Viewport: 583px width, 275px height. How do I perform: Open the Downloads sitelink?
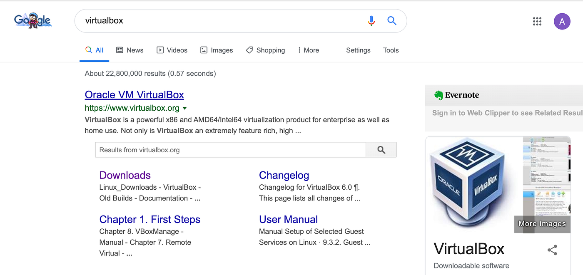(x=125, y=175)
